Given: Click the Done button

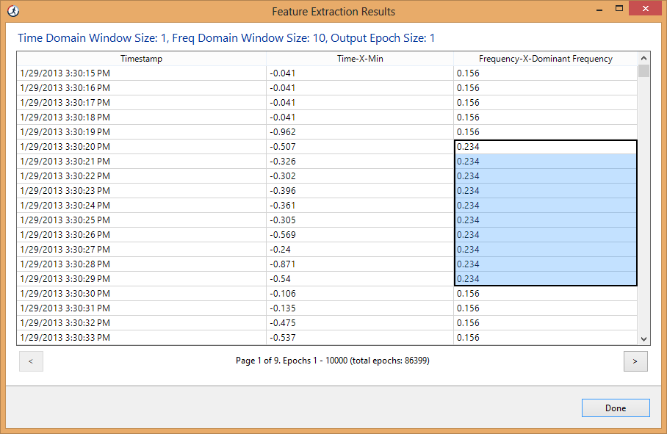Looking at the screenshot, I should pos(616,408).
